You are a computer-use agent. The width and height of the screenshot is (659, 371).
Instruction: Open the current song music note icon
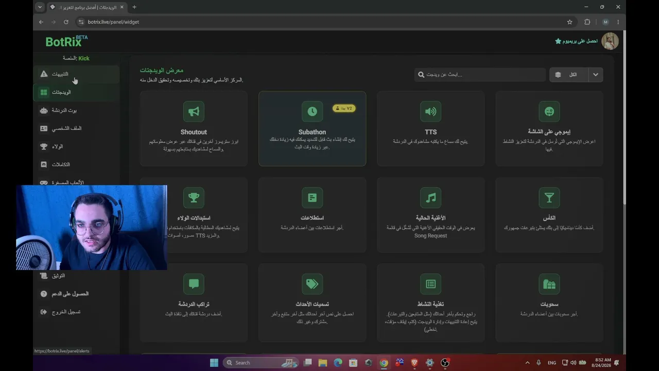[x=431, y=197]
